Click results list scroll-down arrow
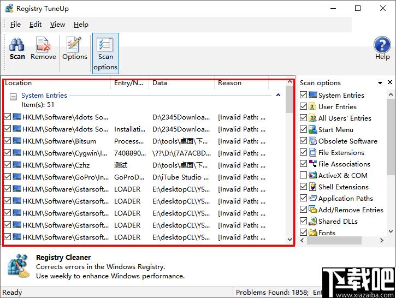The image size is (396, 298). coord(289,239)
